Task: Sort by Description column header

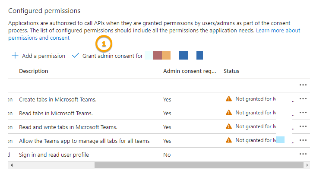Action: [34, 71]
